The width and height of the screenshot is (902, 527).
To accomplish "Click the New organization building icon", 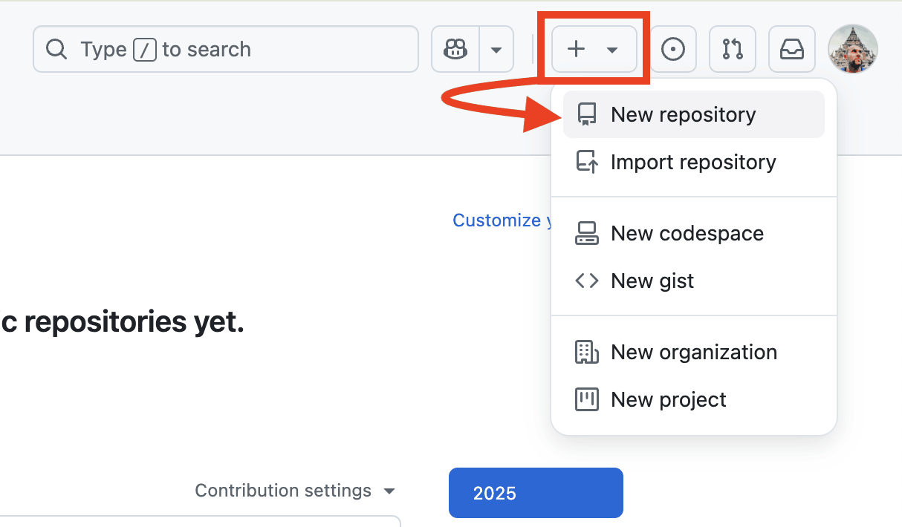I will pyautogui.click(x=587, y=352).
